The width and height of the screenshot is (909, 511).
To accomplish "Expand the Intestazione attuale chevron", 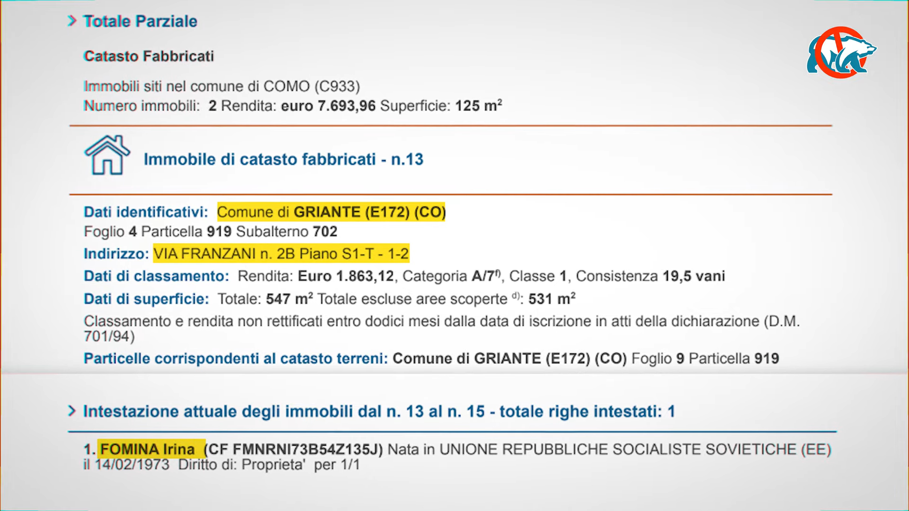I will tap(72, 411).
